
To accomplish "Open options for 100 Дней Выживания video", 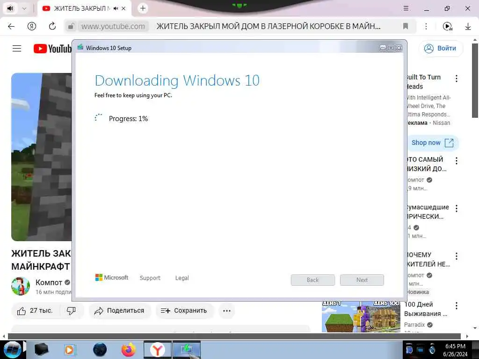I will click(x=457, y=306).
